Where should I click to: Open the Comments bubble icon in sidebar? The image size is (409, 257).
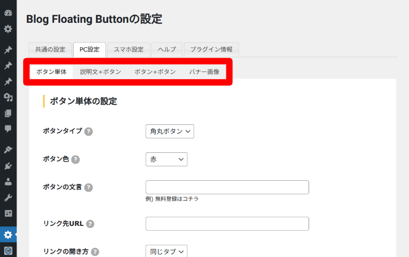(x=8, y=129)
